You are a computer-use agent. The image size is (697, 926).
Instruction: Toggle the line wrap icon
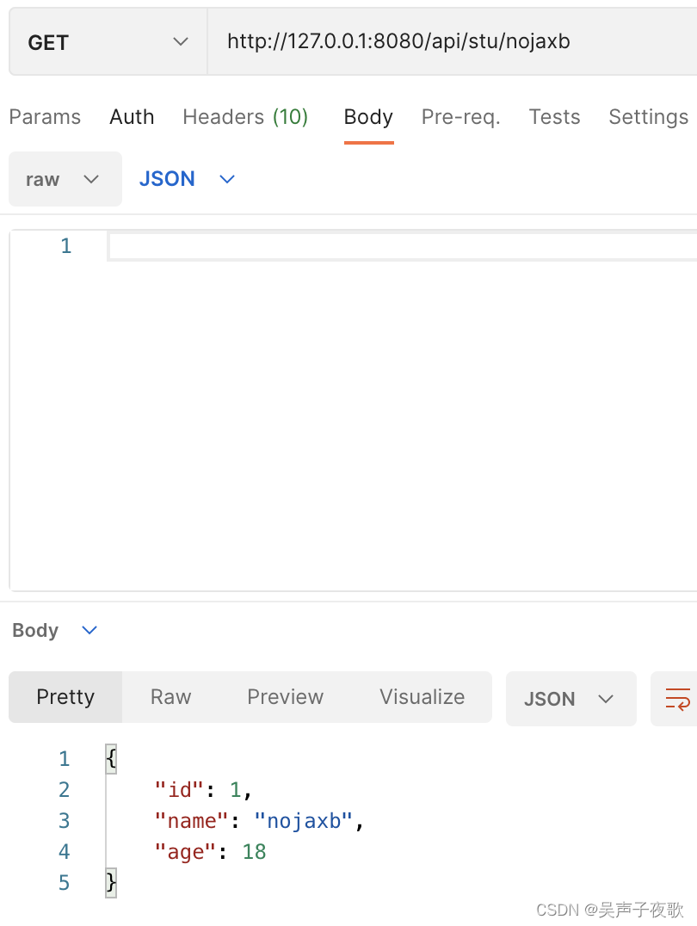pyautogui.click(x=677, y=699)
